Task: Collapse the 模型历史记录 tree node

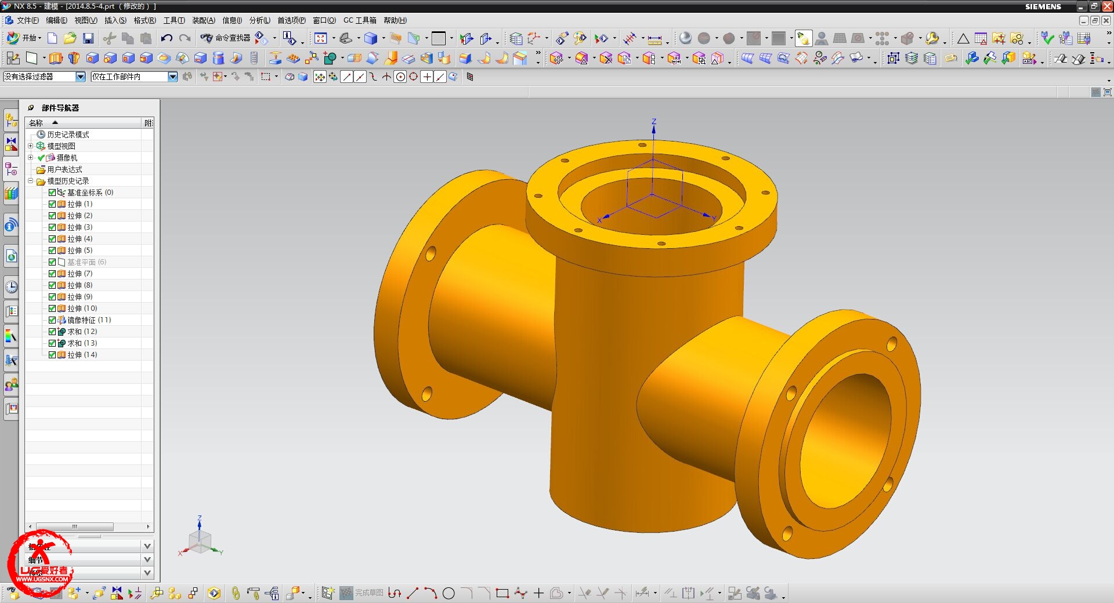Action: point(31,180)
